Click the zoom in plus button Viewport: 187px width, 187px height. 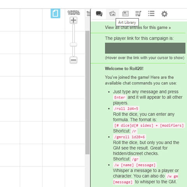74,20
